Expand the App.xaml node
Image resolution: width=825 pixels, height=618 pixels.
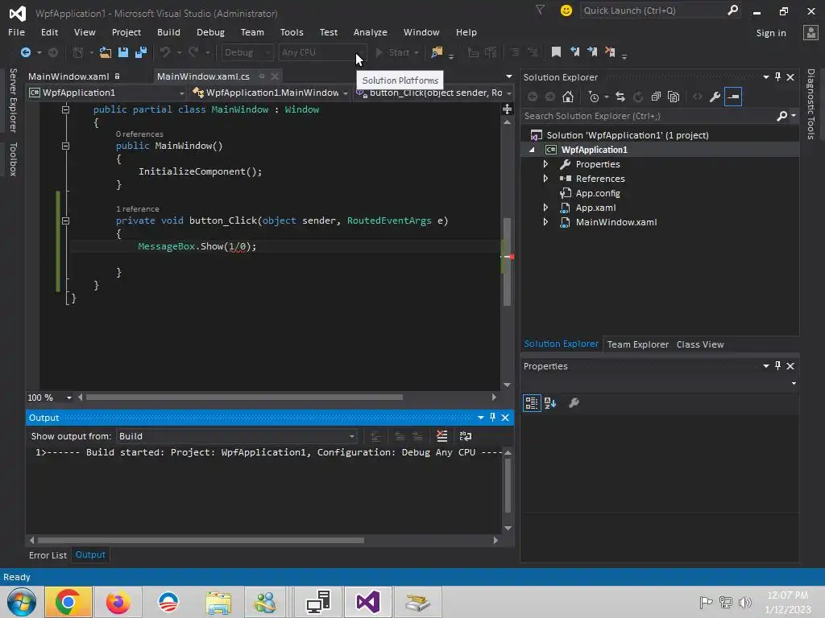coord(545,208)
